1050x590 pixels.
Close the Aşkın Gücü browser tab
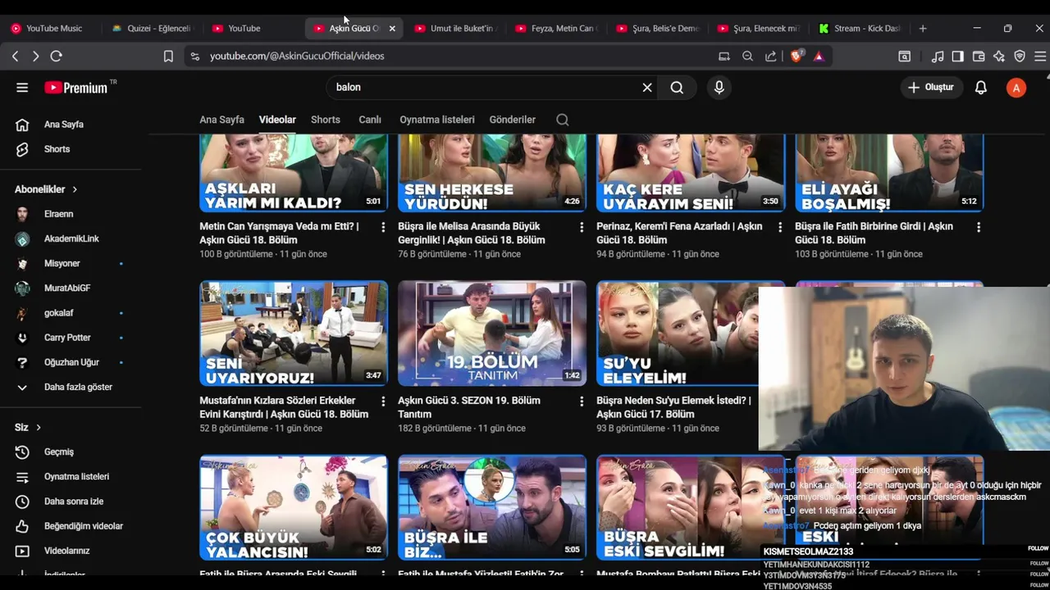392,28
